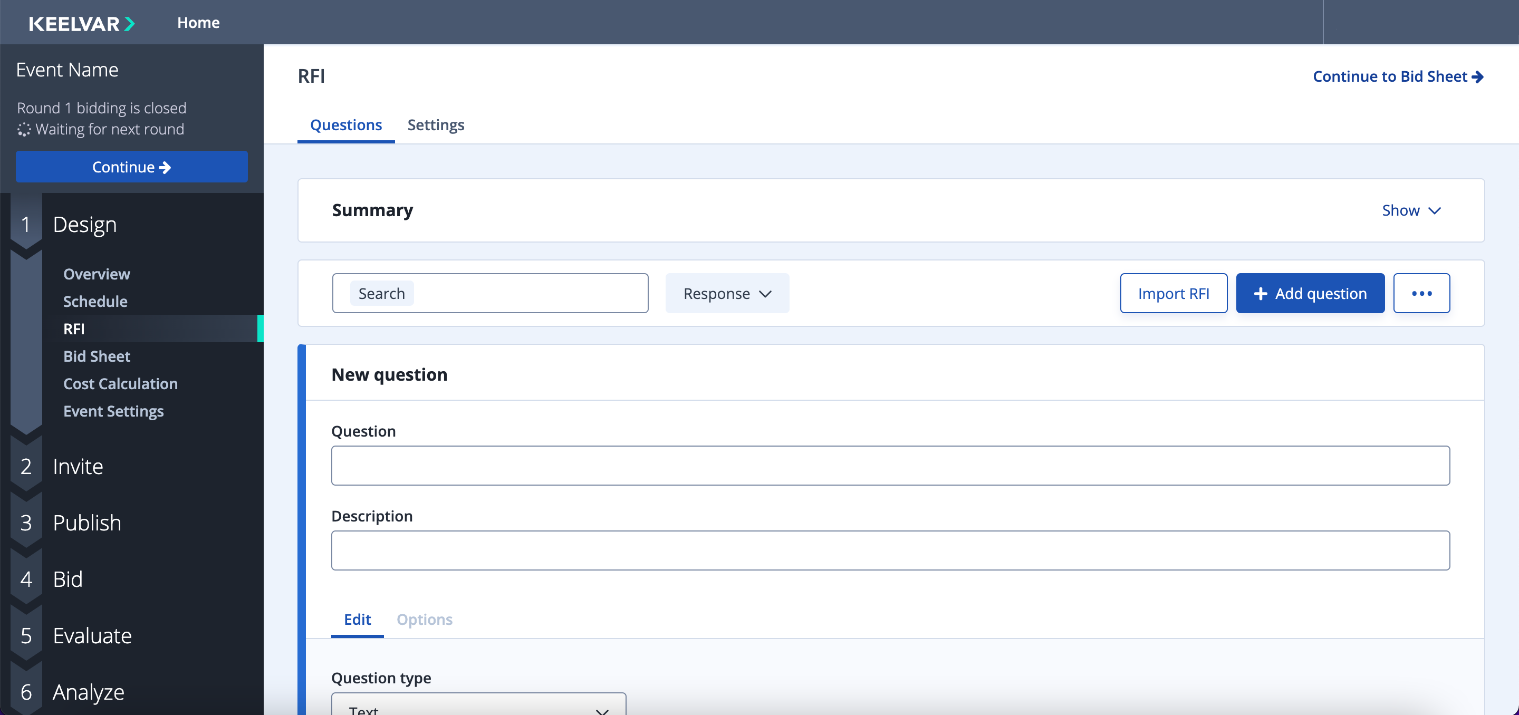Click step 4 Bid number icon
The image size is (1519, 715).
[26, 579]
